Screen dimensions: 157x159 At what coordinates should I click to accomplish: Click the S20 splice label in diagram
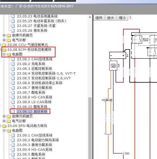click(127, 153)
